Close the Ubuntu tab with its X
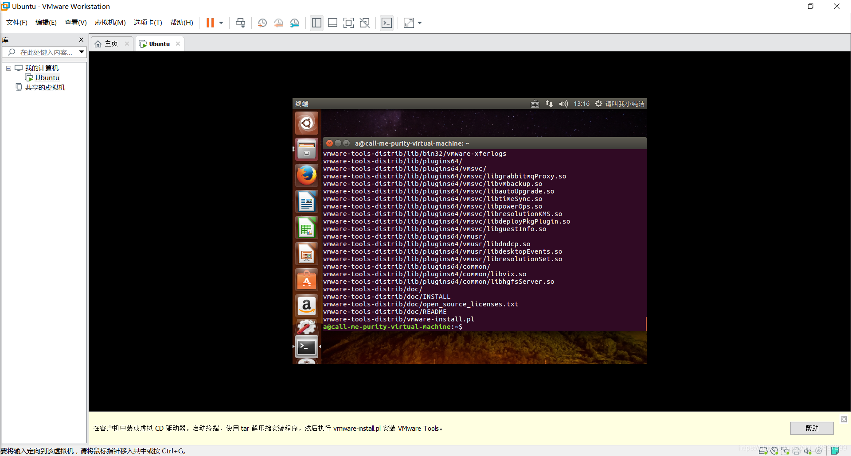851x456 pixels. click(178, 43)
